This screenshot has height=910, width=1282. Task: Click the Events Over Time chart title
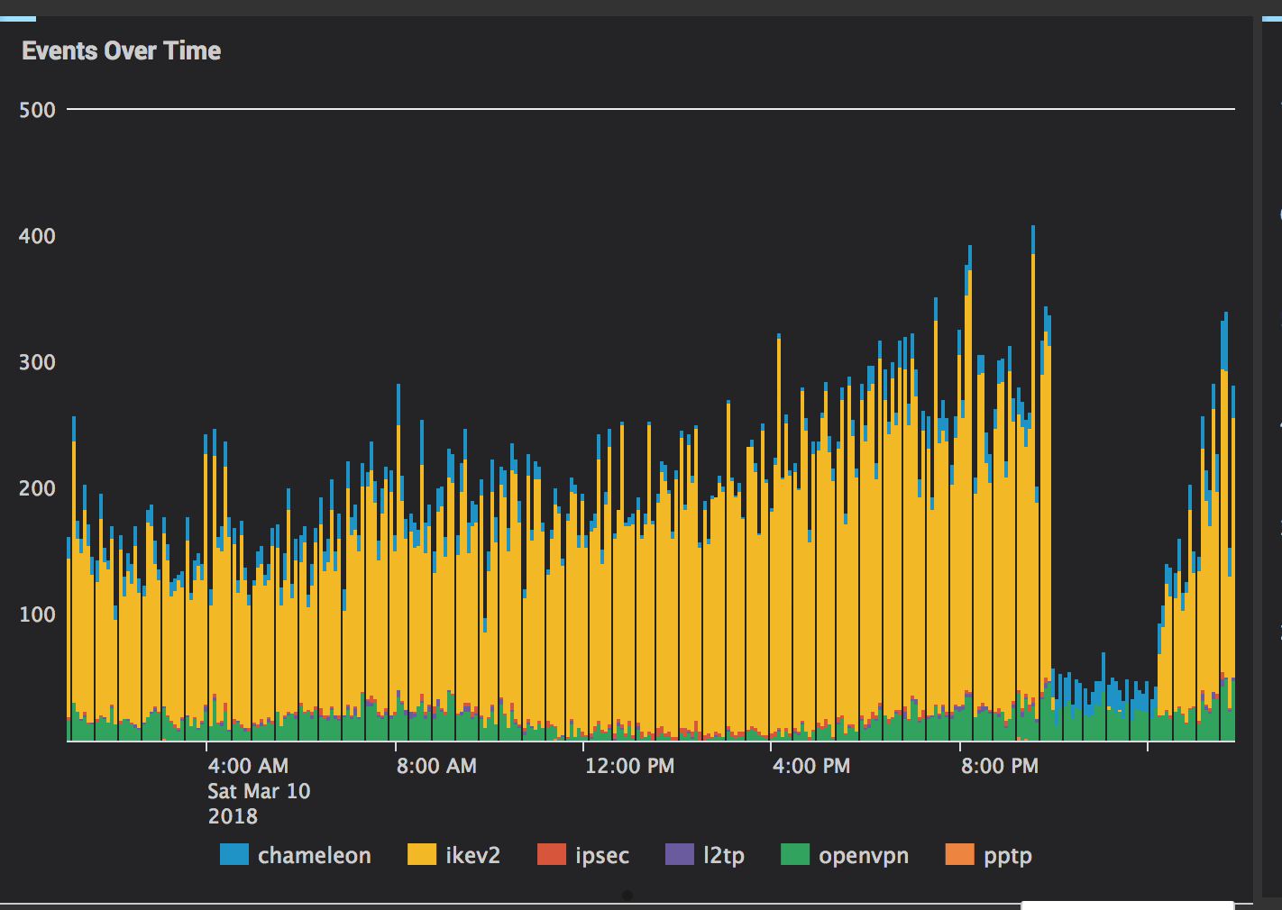(x=121, y=50)
